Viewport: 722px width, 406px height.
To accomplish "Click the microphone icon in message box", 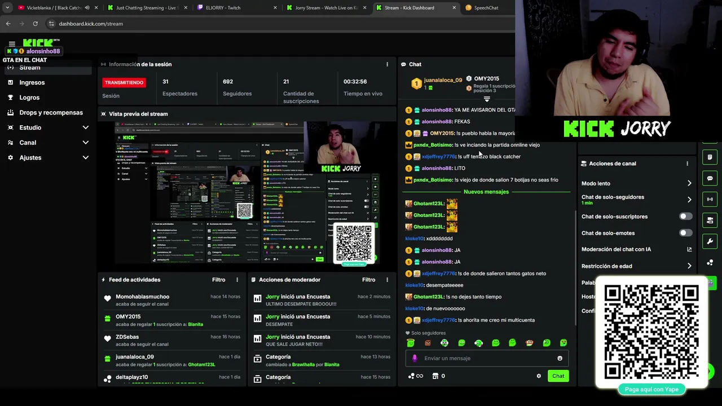I will point(415,358).
